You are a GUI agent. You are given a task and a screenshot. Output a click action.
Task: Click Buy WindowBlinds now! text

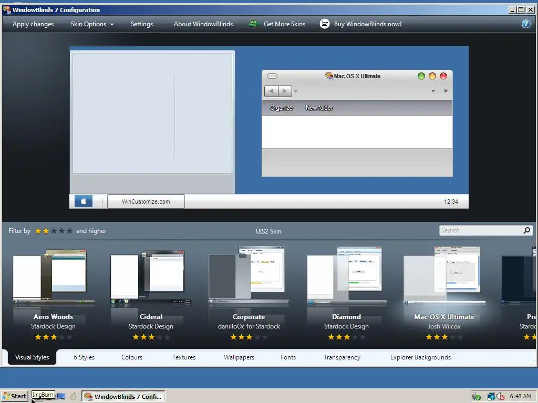coord(368,24)
